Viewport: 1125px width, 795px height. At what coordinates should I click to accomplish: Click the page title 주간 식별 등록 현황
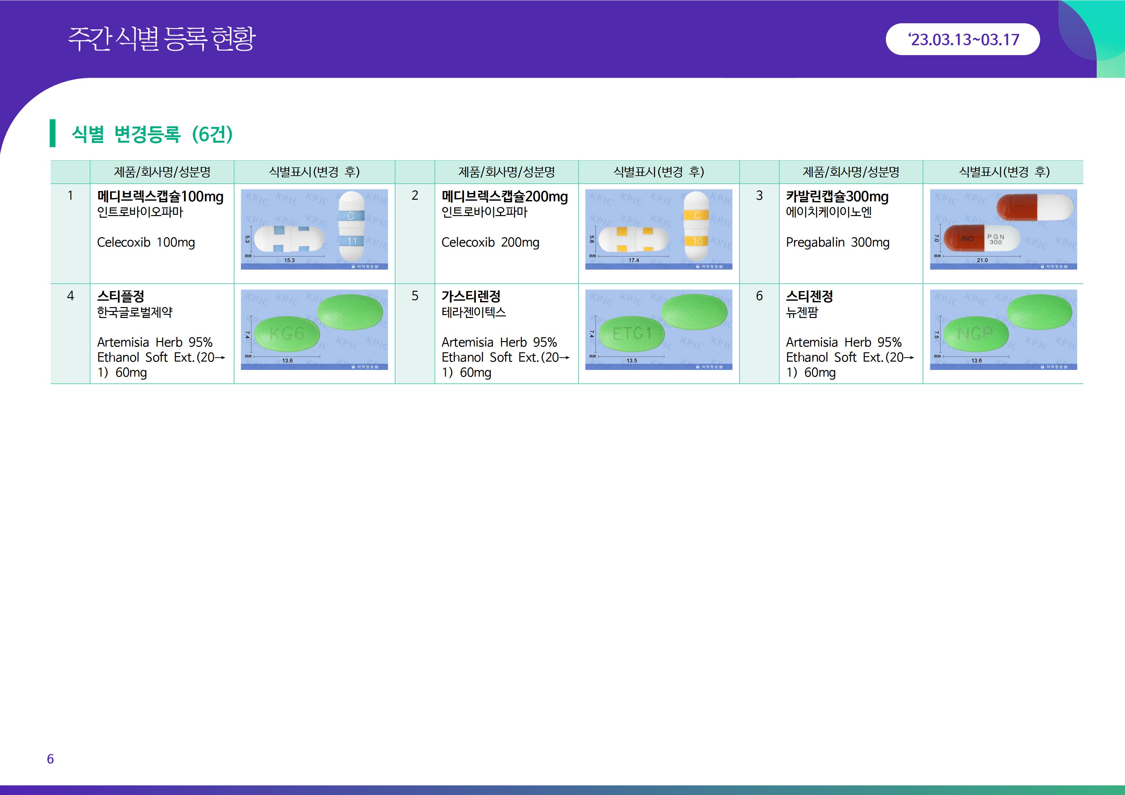coord(162,39)
